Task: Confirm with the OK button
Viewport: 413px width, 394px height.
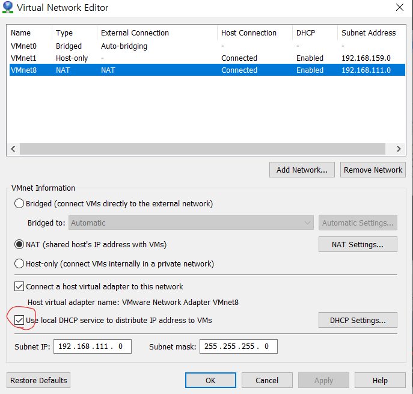Action: (x=210, y=380)
